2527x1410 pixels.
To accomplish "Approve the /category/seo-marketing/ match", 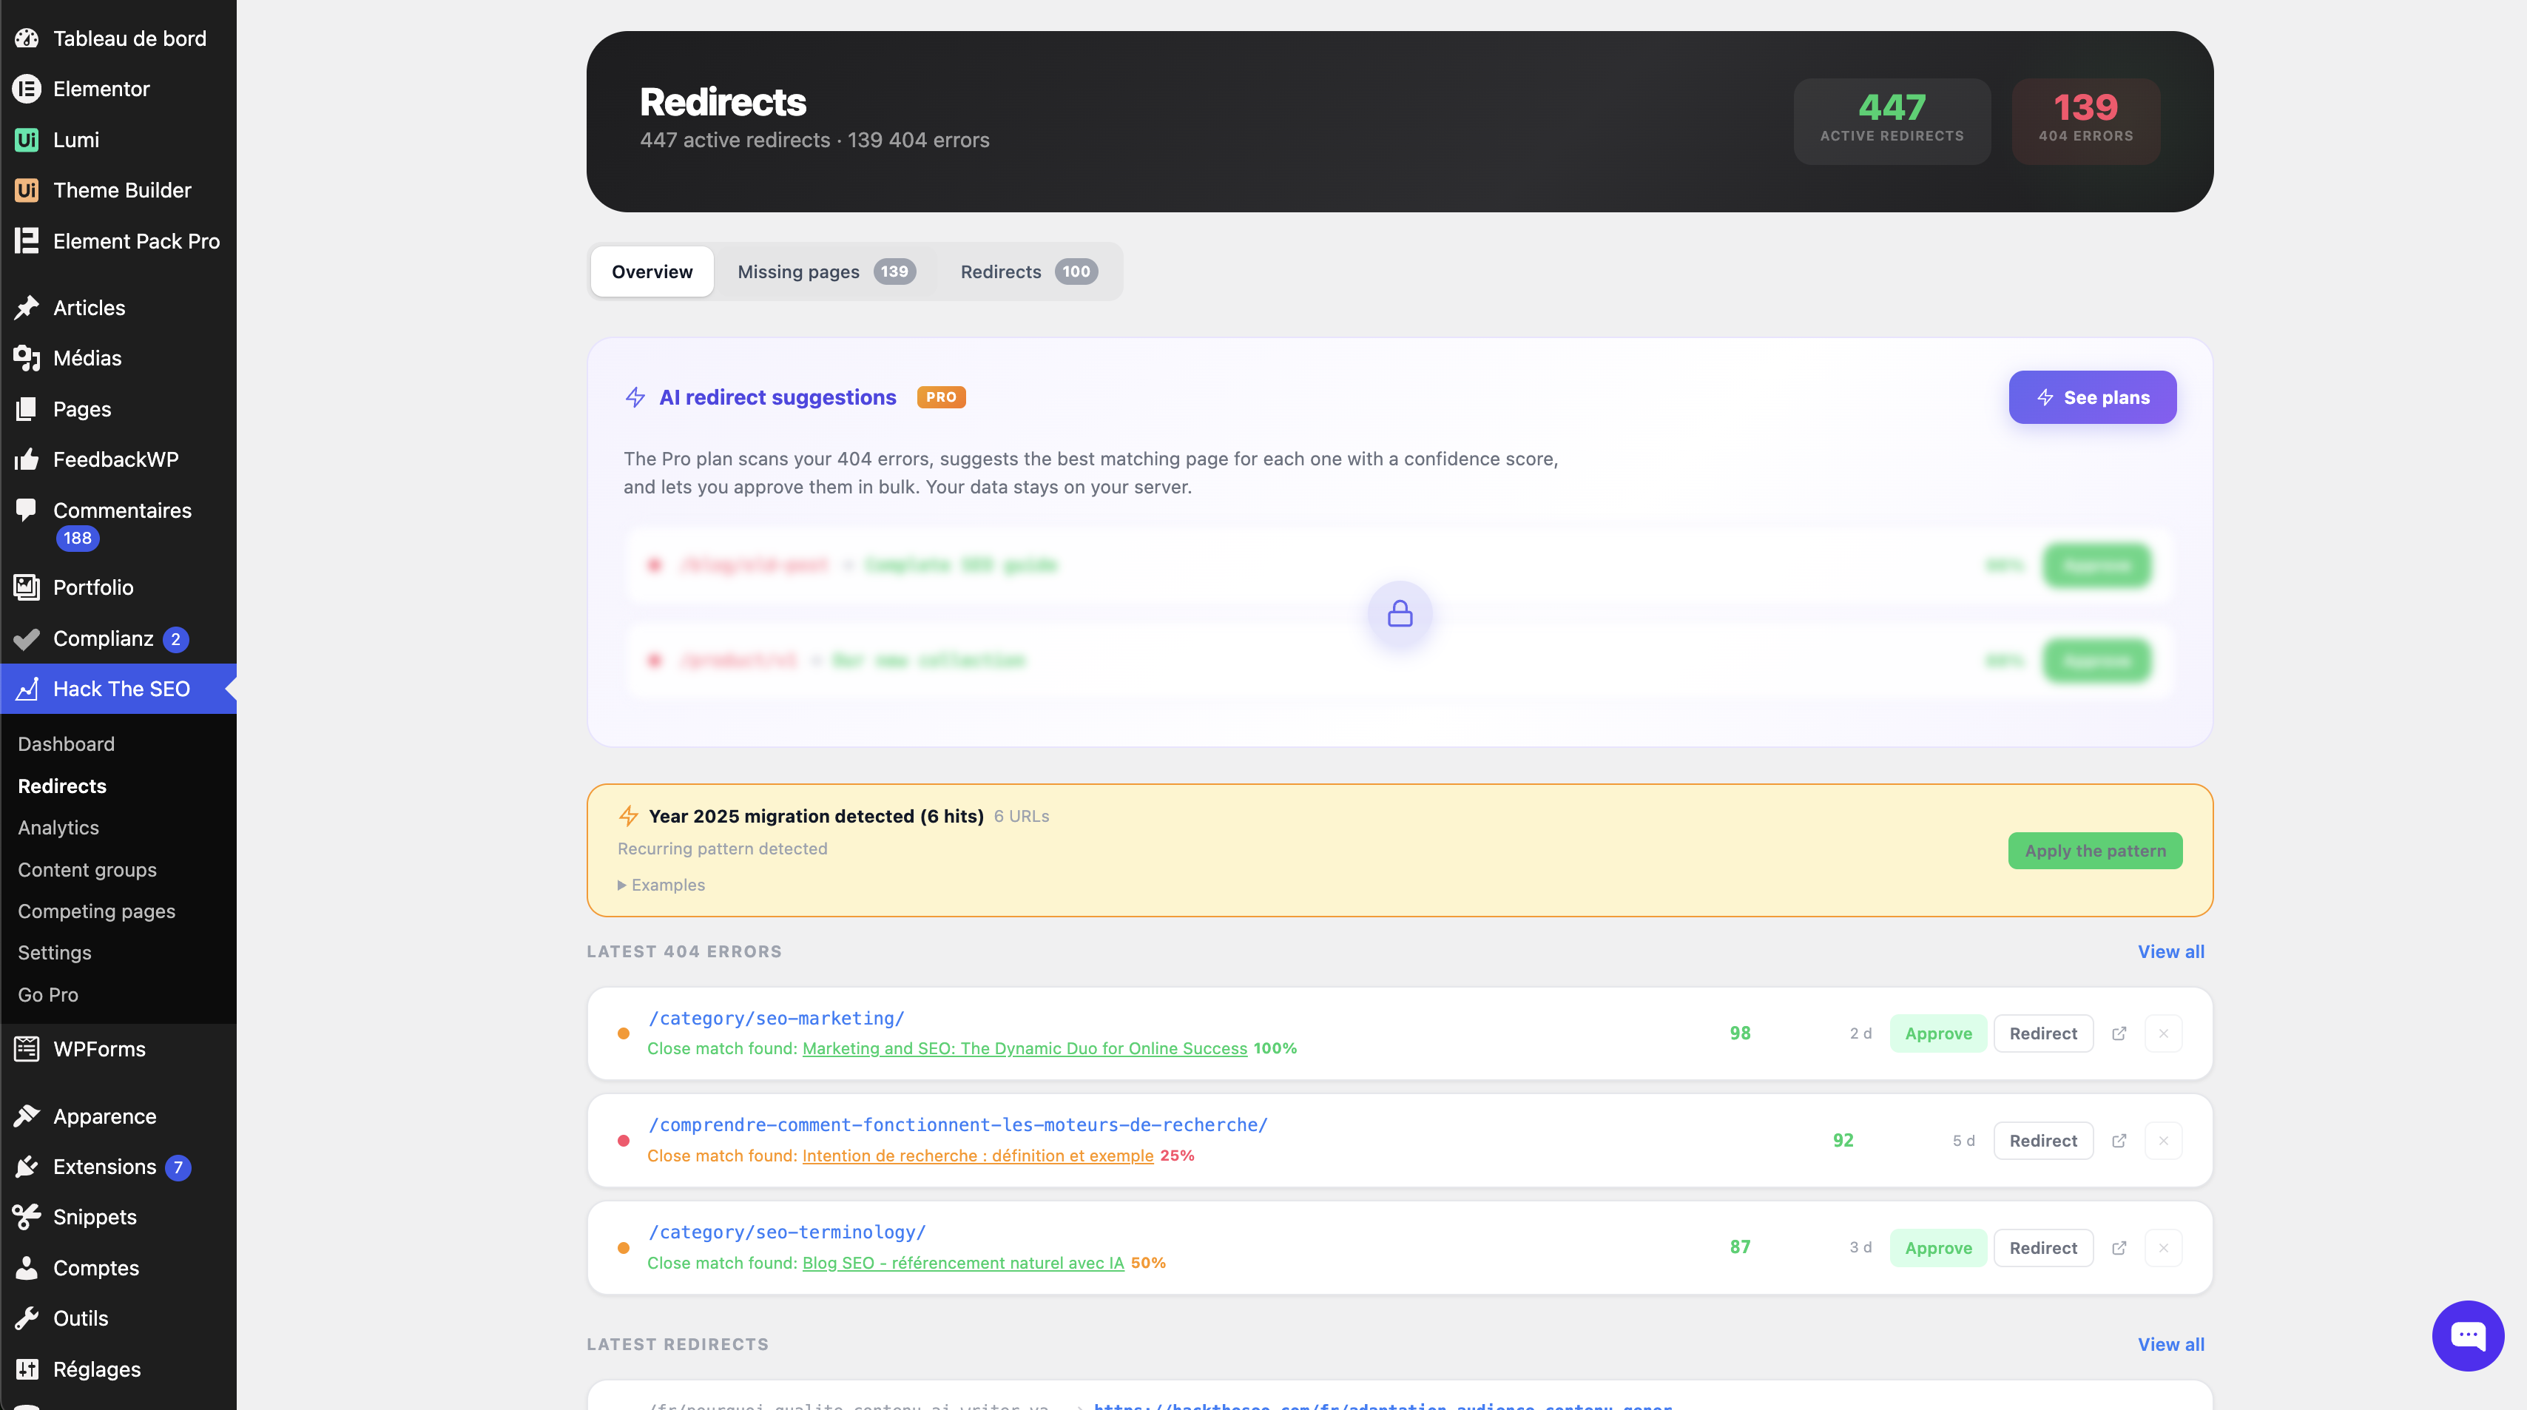I will point(1938,1033).
